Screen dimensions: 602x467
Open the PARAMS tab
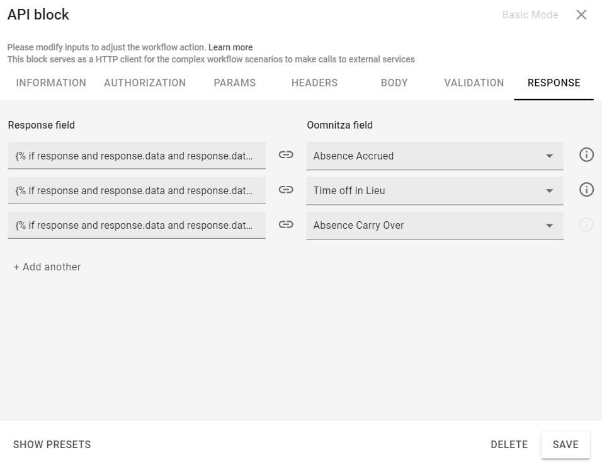point(234,83)
